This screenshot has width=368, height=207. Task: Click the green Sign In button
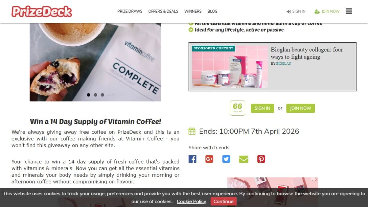coord(263,108)
